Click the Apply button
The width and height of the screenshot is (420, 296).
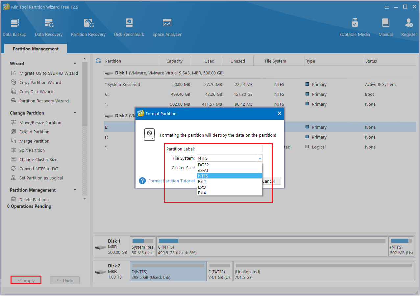coord(26,280)
